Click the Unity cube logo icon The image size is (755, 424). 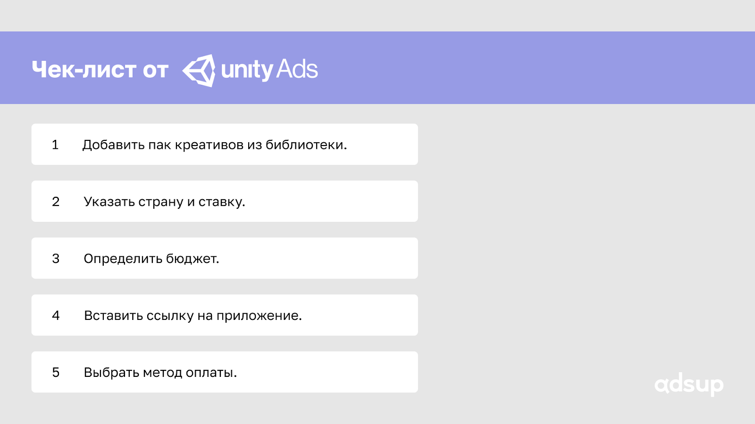click(199, 70)
